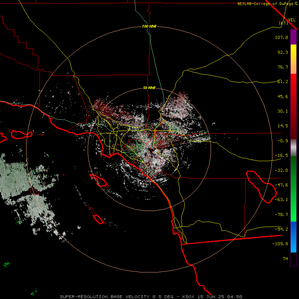Click the yellow-orange color band in legend
This screenshot has height=299, width=299.
[x=293, y=59]
